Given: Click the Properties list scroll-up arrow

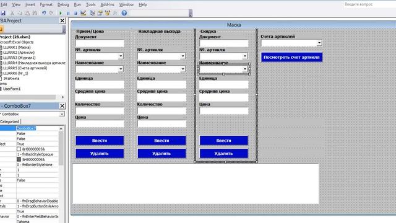Looking at the screenshot, I should click(61, 129).
